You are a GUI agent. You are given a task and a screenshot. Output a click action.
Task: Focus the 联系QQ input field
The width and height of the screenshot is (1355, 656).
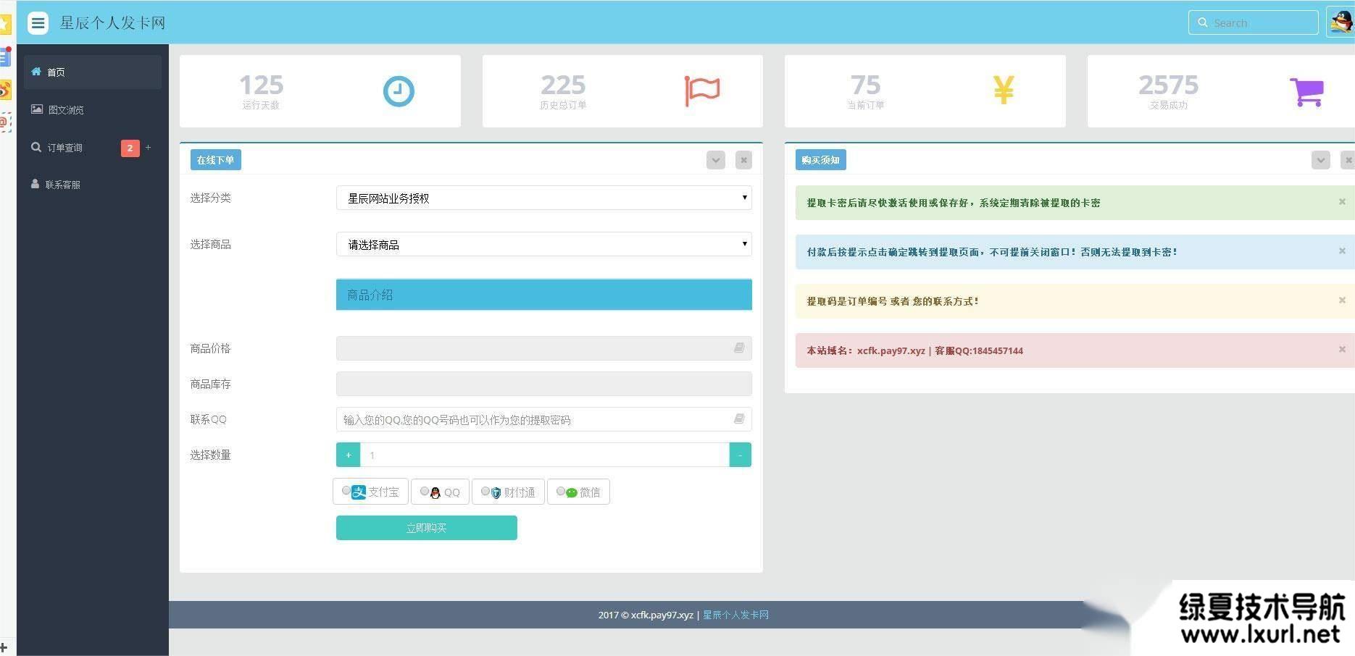544,419
